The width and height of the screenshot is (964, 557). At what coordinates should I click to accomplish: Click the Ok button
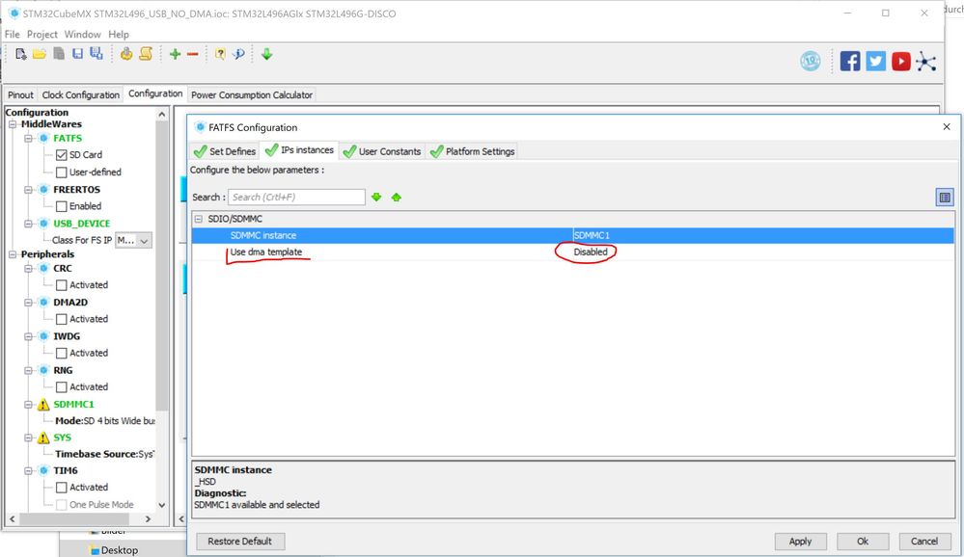click(x=863, y=541)
